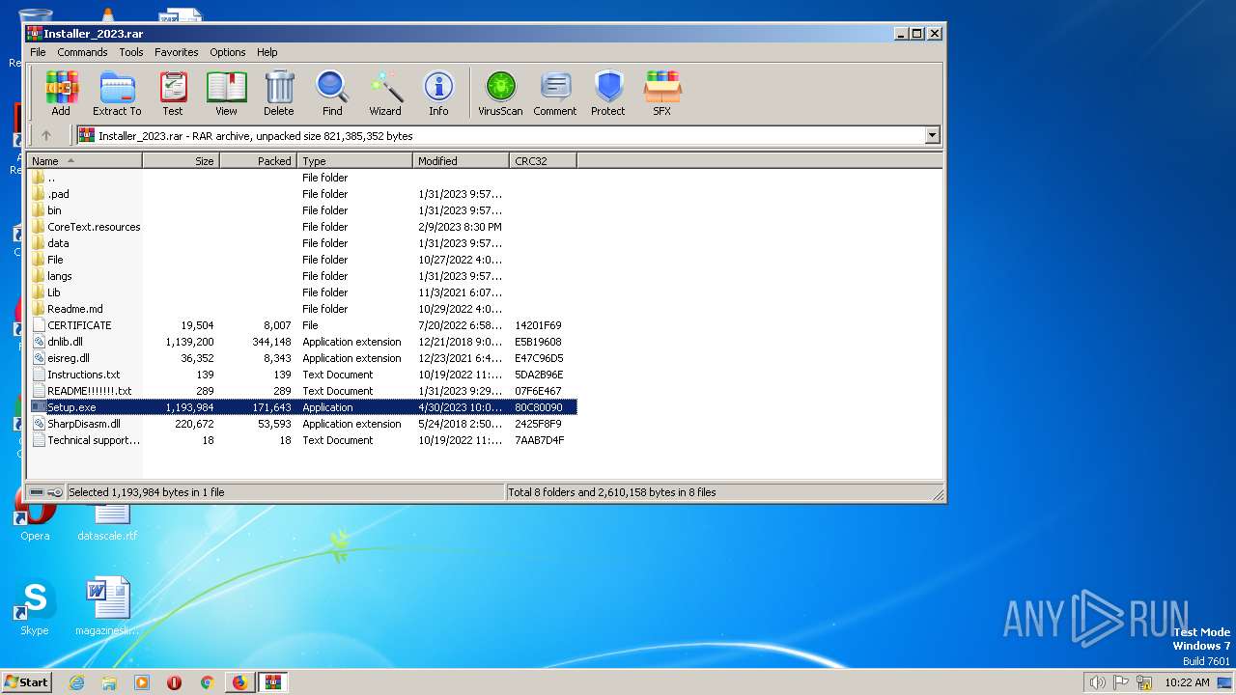
Task: Sort list by Name column
Action: click(85, 161)
